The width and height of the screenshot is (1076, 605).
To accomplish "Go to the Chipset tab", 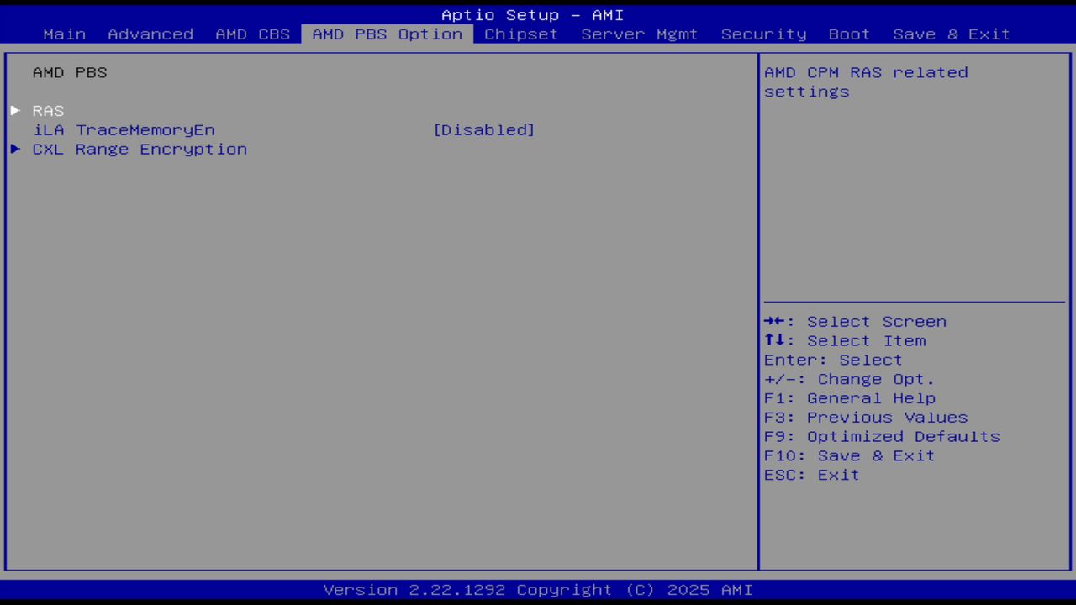I will coord(521,34).
